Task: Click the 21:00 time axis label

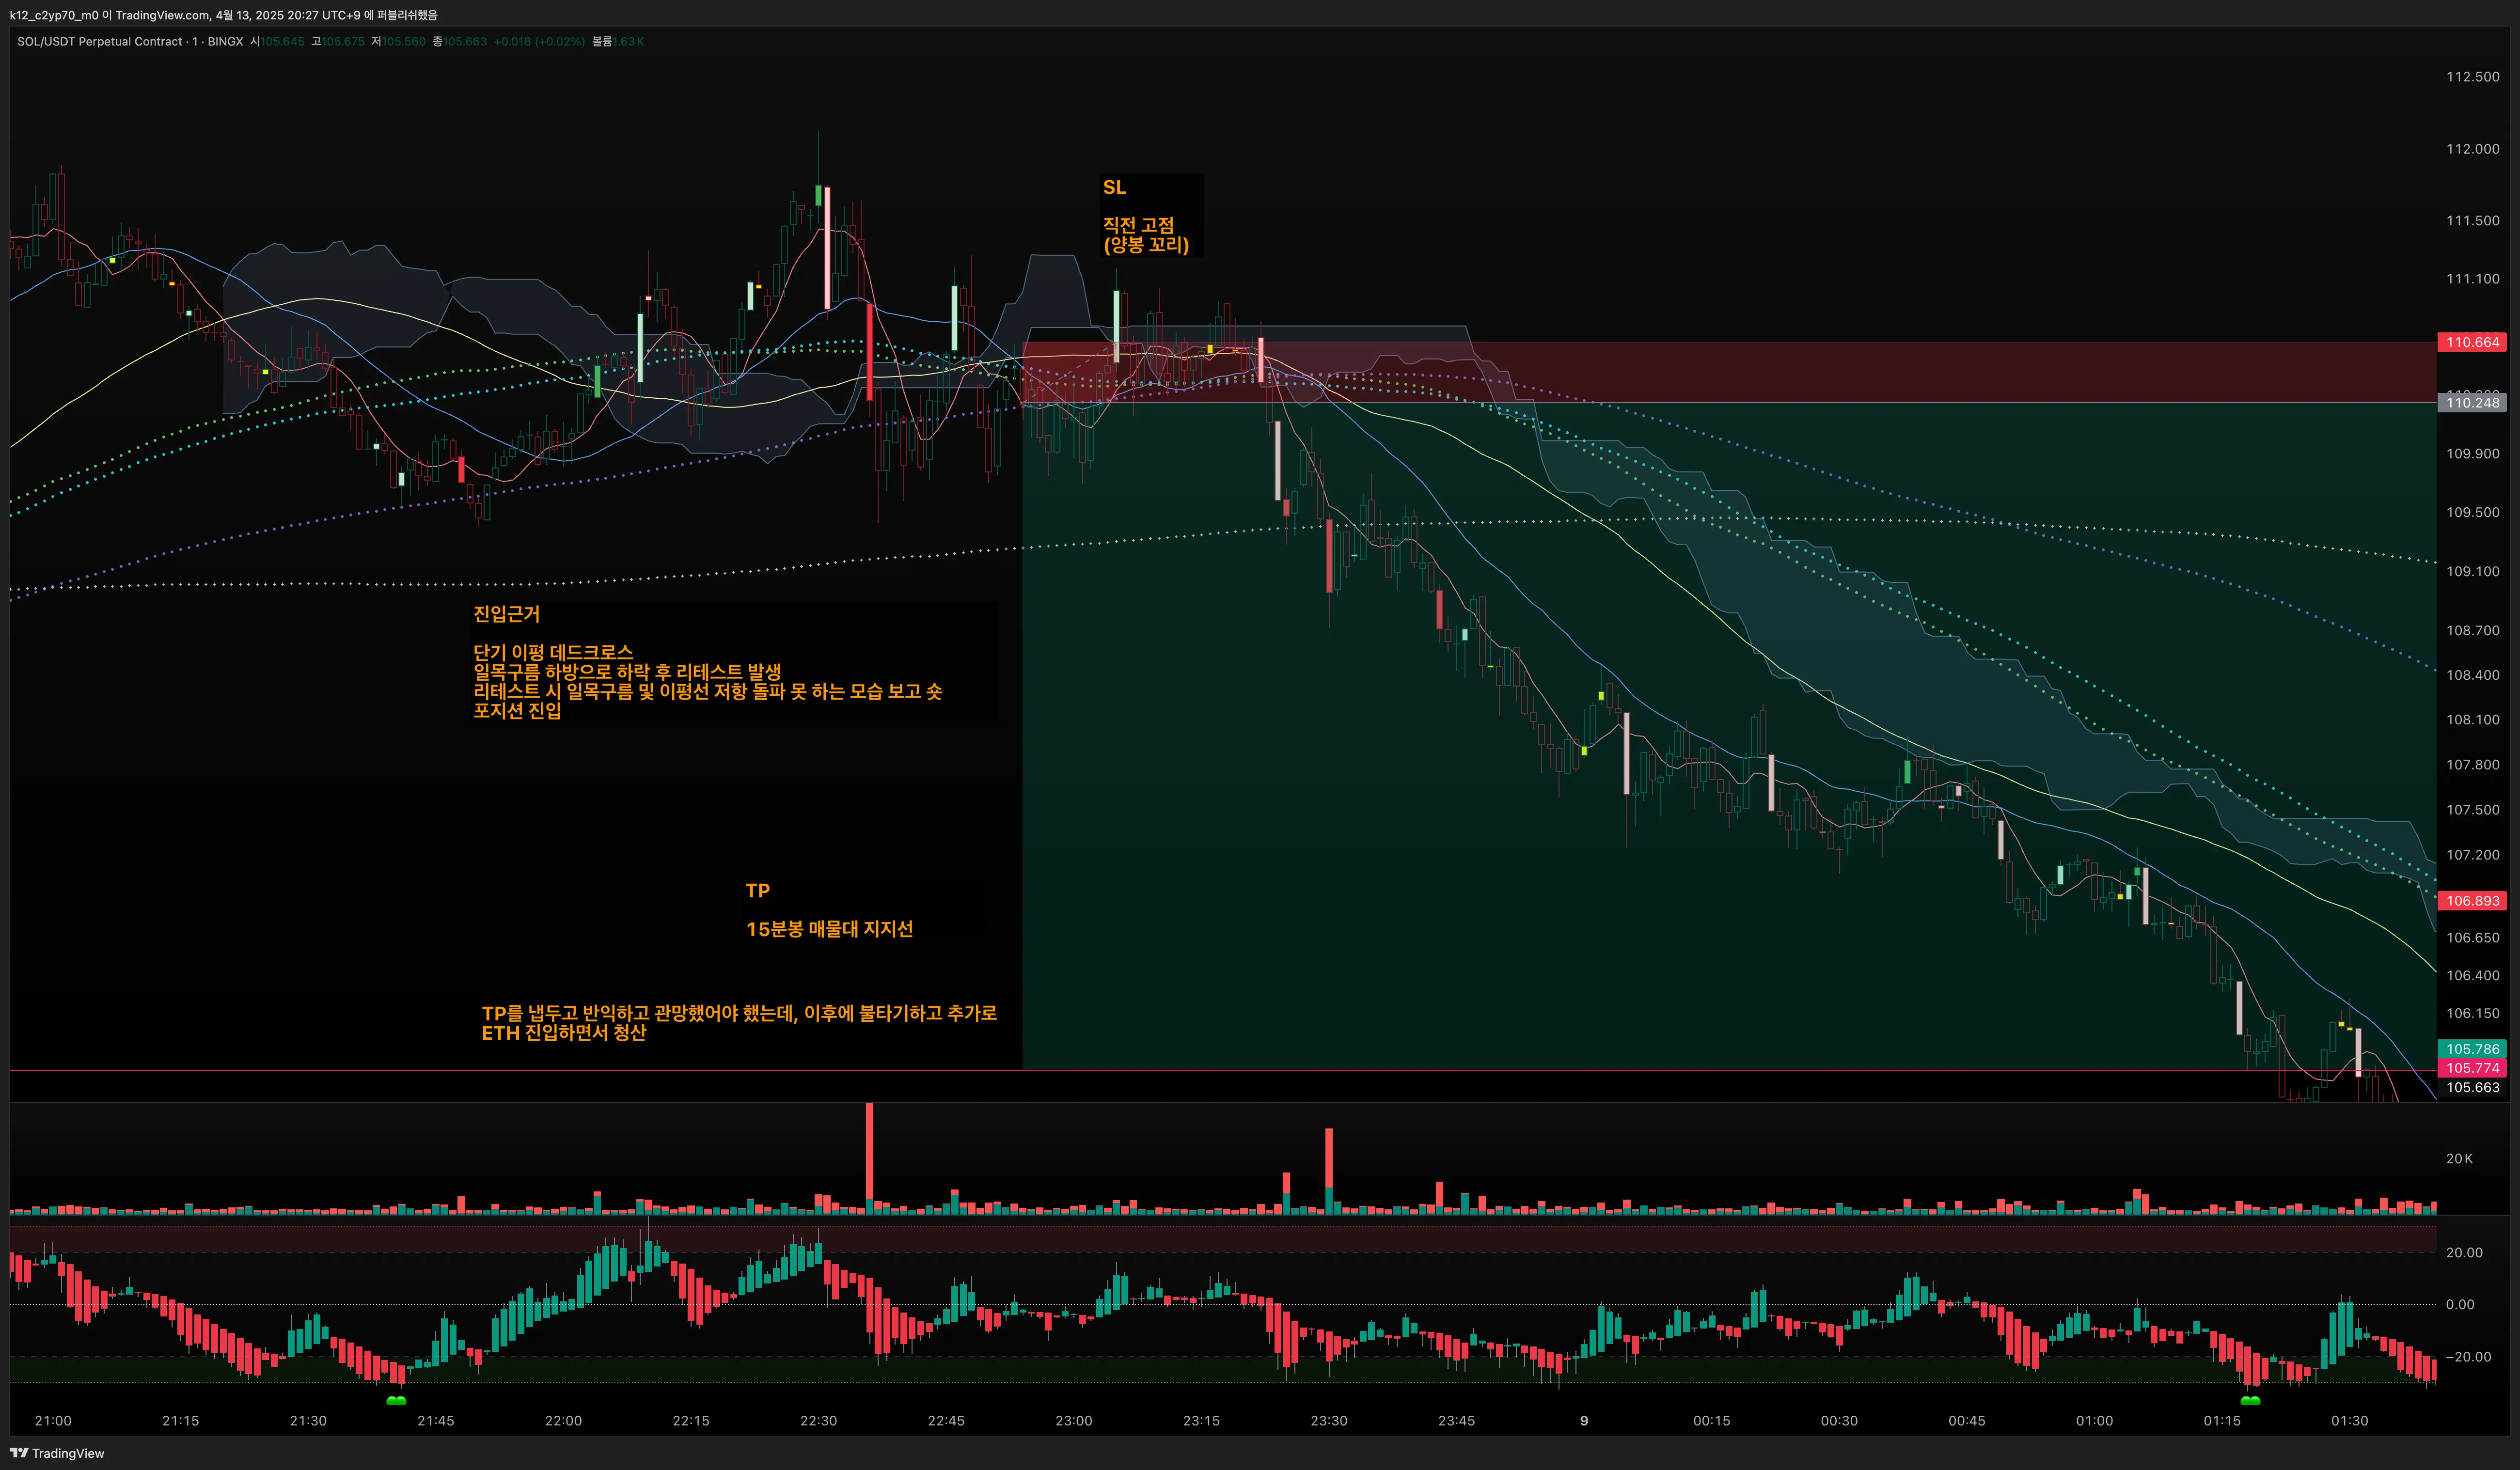Action: pyautogui.click(x=53, y=1421)
